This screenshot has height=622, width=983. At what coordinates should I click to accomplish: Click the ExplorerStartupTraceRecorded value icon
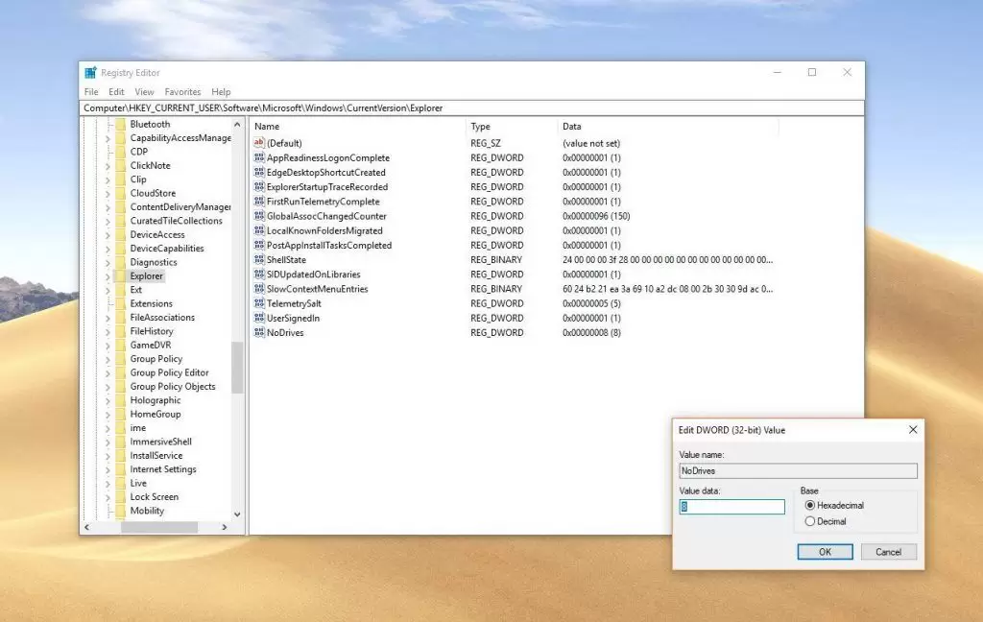click(x=259, y=187)
